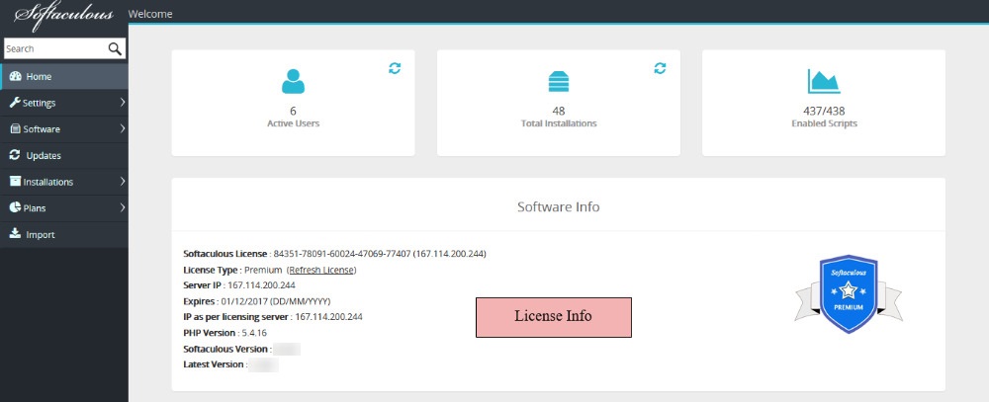Refresh the Total Installations count
Viewport: 989px width, 402px height.
660,68
